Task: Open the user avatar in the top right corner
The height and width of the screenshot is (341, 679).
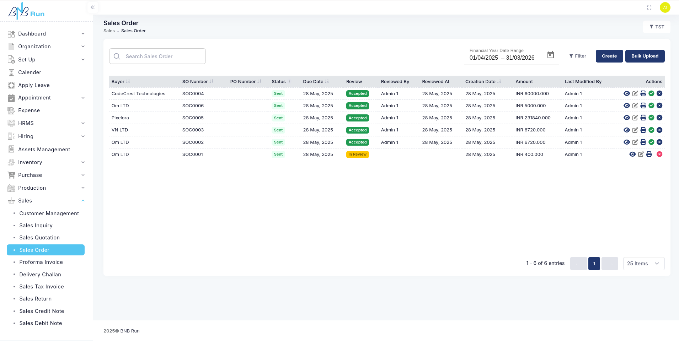Action: click(x=665, y=7)
